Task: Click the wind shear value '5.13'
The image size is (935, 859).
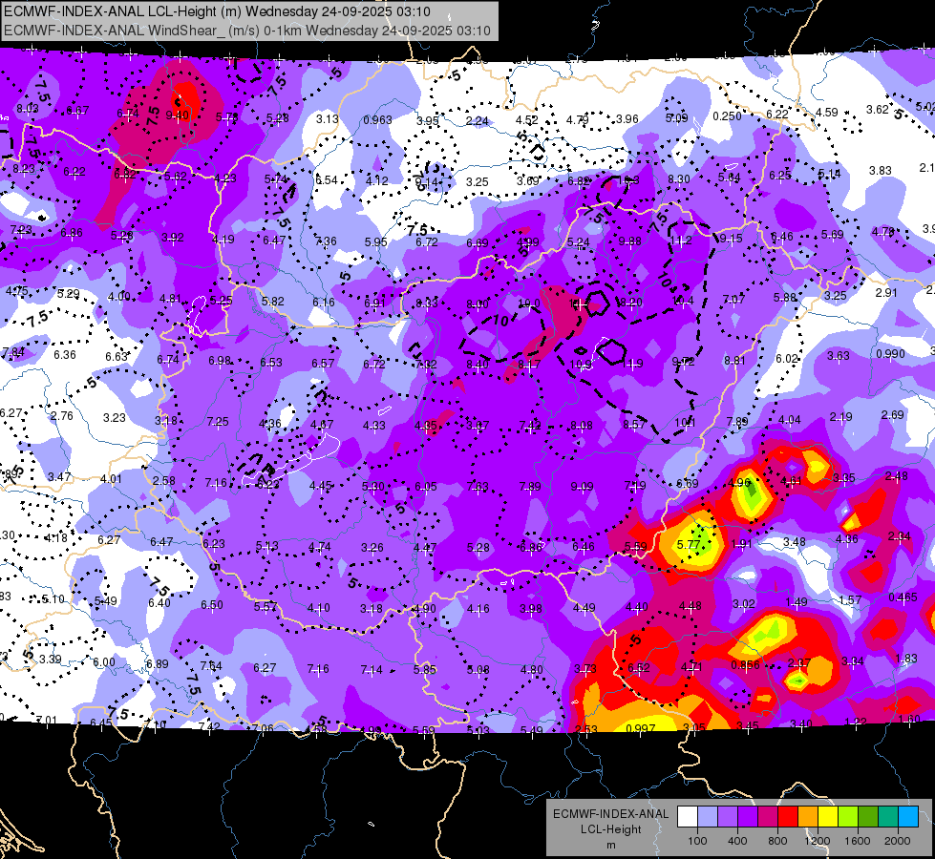Action: pyautogui.click(x=267, y=546)
